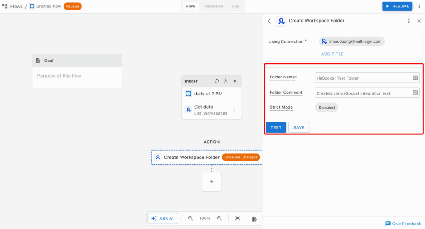Click the trigger branch split icon

click(x=226, y=81)
